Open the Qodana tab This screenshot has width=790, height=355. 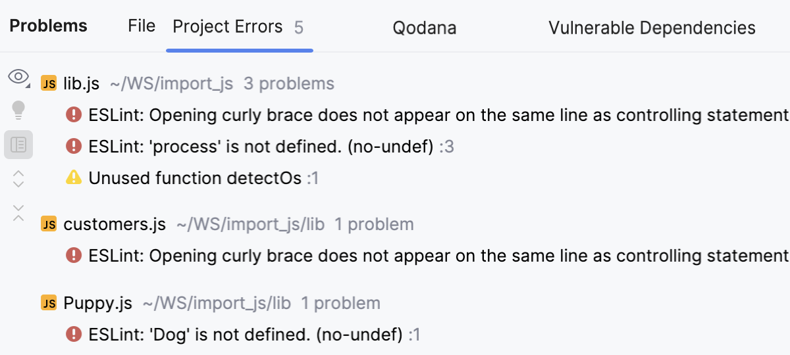click(x=425, y=28)
